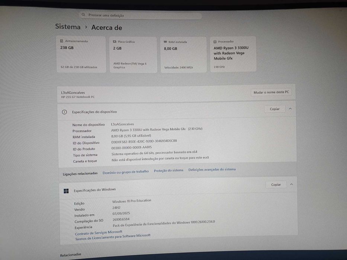Select 'Sistema operativo de 64 bits' text
347x260 pixels.
tap(154, 153)
